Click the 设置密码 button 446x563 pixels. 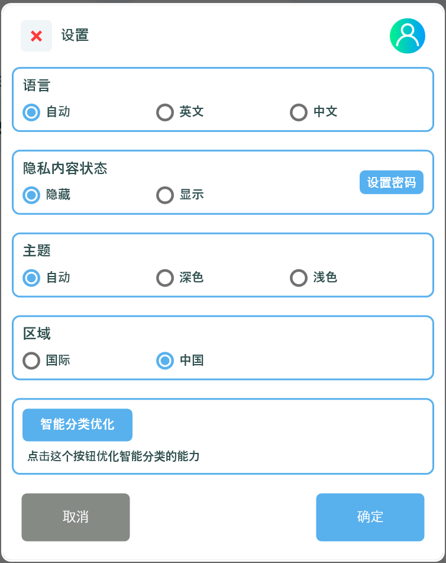click(x=391, y=182)
